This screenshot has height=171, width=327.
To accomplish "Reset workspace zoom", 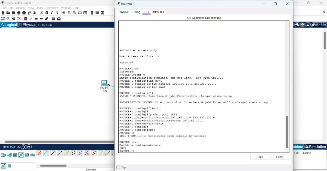I will (x=69, y=13).
